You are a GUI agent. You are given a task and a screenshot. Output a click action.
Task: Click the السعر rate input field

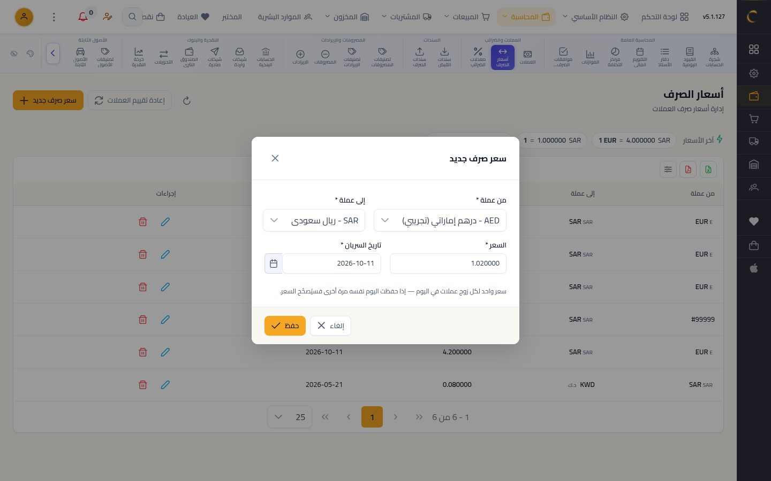(x=448, y=263)
